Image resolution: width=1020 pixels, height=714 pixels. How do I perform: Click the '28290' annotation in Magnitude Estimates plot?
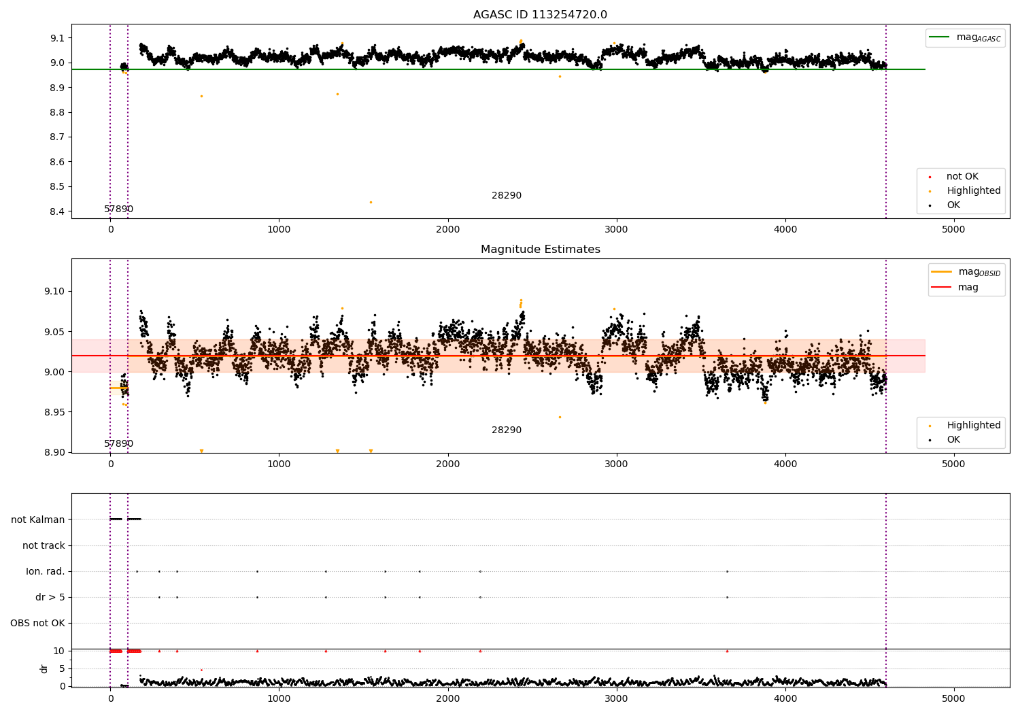click(507, 430)
